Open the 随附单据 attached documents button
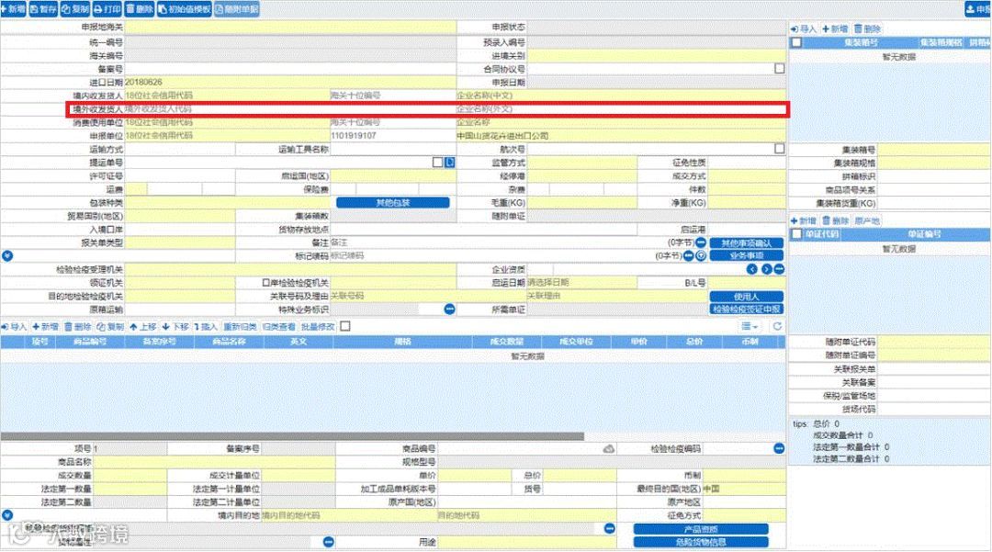 (x=237, y=9)
